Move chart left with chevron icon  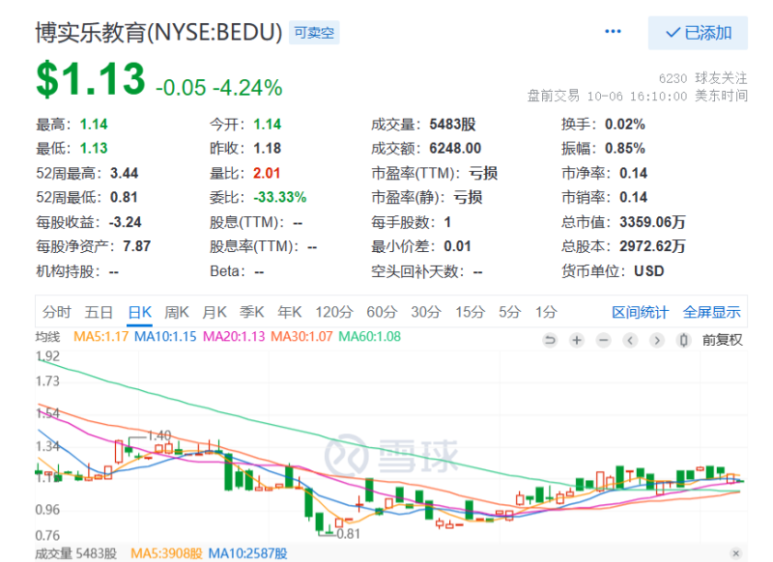(630, 340)
